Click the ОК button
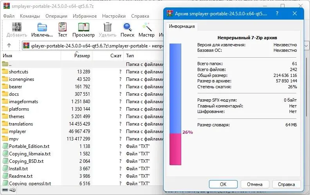 click(x=223, y=184)
